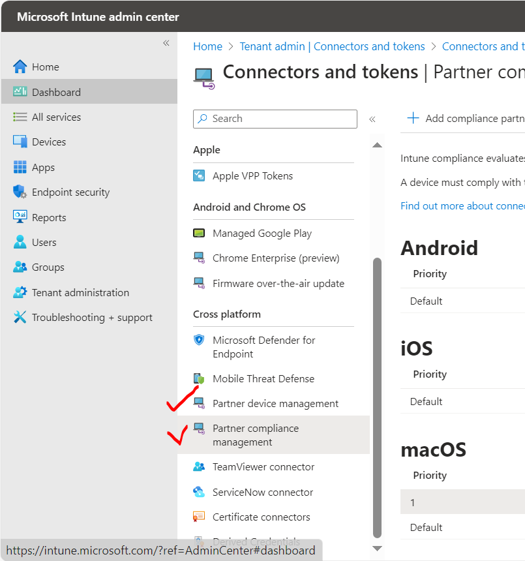This screenshot has width=525, height=561.
Task: Open All services menu item
Action: pyautogui.click(x=89, y=117)
